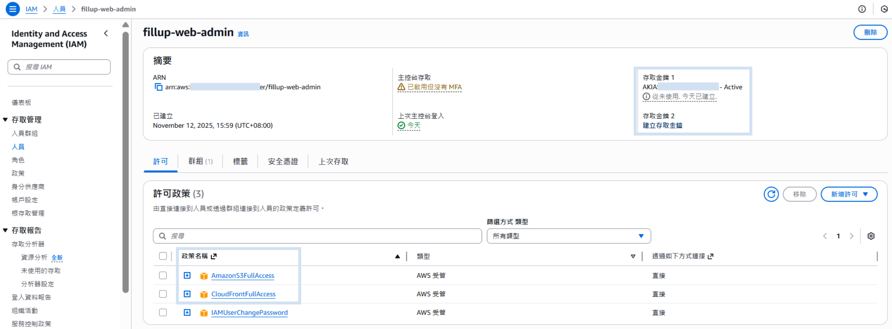Collapse the 存取管理 sidebar section
Screen dimensions: 892x329
point(5,120)
